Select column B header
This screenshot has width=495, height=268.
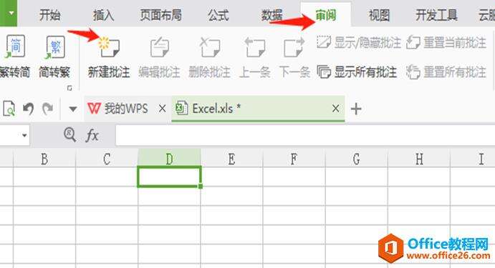pos(44,159)
